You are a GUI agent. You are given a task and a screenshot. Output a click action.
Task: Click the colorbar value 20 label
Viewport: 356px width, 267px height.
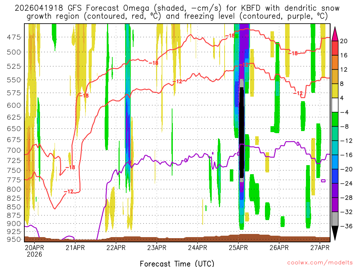344,41
